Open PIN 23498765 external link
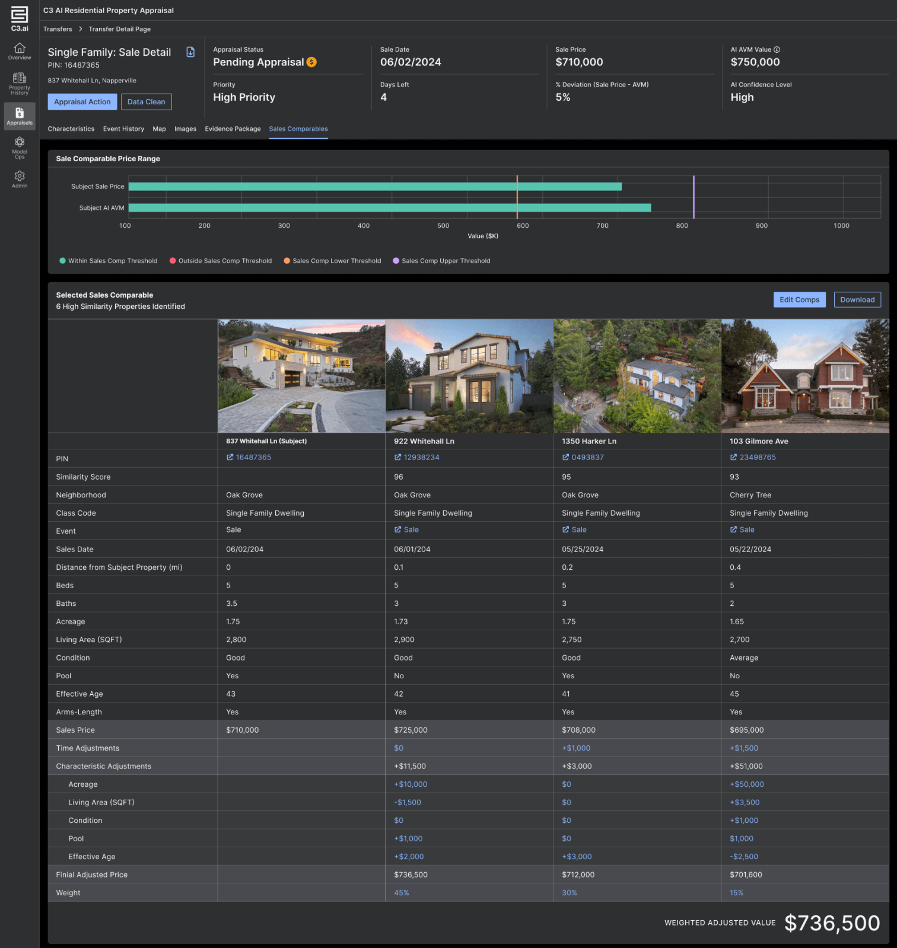 click(752, 458)
